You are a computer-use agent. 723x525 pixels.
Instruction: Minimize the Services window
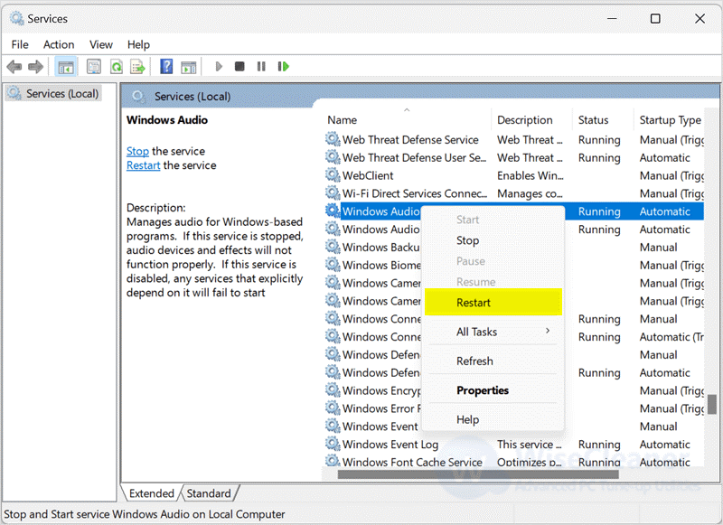point(612,18)
